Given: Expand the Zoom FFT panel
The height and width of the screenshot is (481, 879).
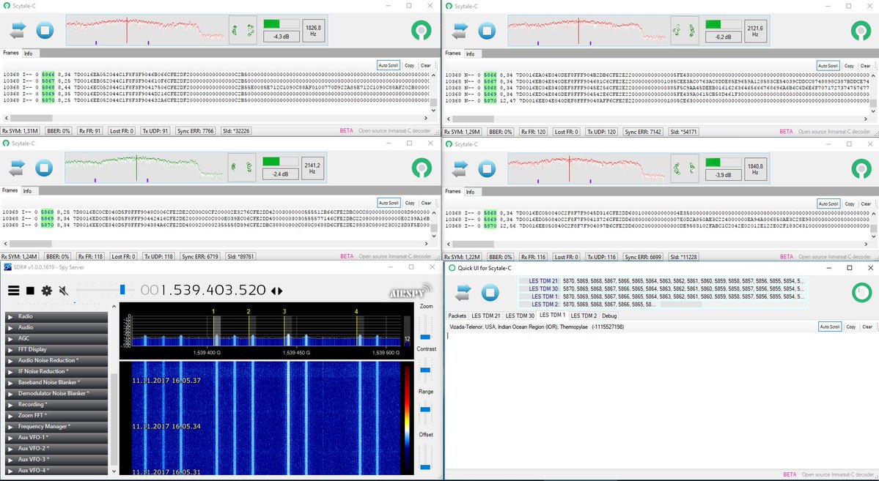Looking at the screenshot, I should pyautogui.click(x=56, y=416).
